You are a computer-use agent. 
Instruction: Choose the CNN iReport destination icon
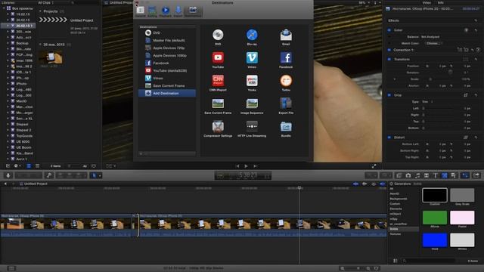click(218, 81)
